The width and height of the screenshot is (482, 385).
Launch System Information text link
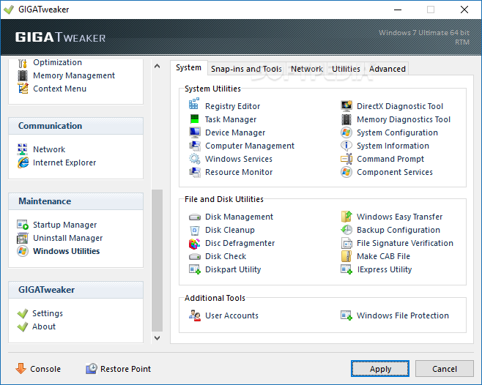[x=393, y=146]
